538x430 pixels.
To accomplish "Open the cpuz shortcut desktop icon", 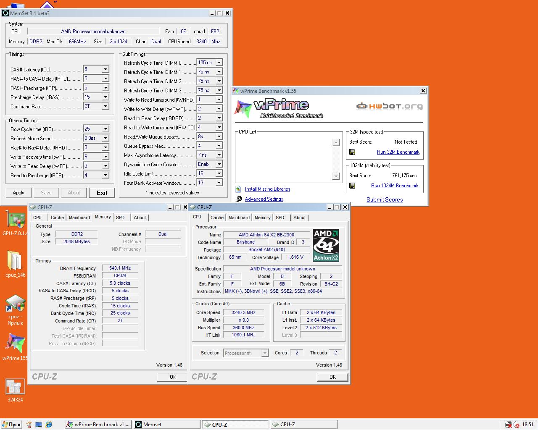I will click(15, 310).
